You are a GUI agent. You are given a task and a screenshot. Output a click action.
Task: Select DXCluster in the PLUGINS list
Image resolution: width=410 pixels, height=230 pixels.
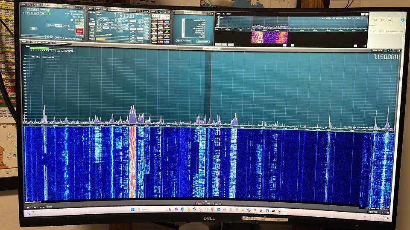201,25
